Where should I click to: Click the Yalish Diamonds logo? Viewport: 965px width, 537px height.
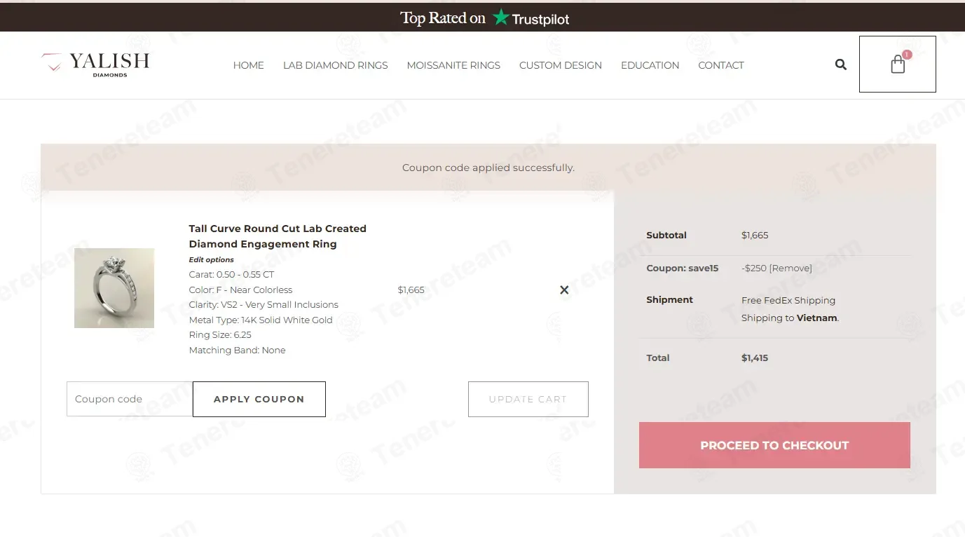tap(95, 64)
